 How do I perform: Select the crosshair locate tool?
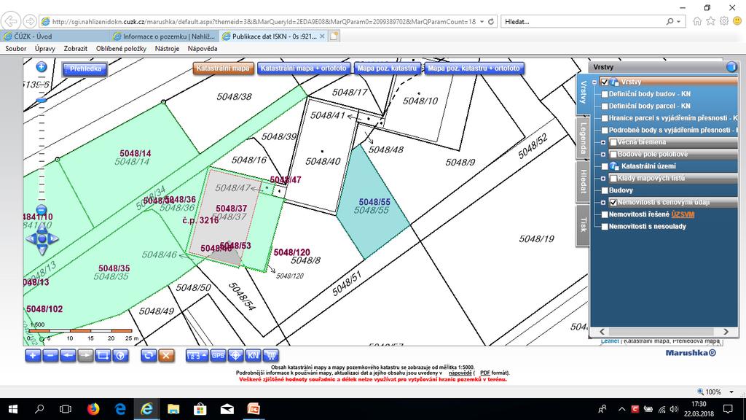235,355
